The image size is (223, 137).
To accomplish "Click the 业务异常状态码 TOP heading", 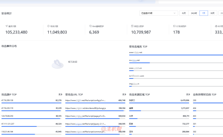I will tap(204, 94).
